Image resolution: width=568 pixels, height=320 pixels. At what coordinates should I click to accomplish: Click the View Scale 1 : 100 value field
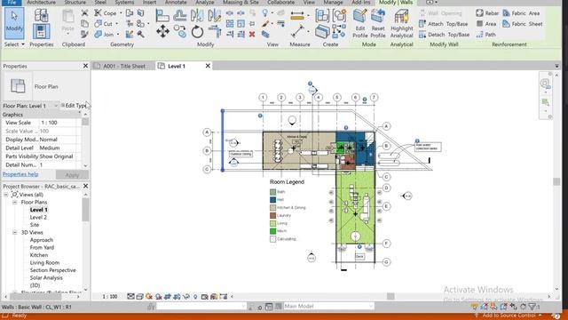pos(58,123)
